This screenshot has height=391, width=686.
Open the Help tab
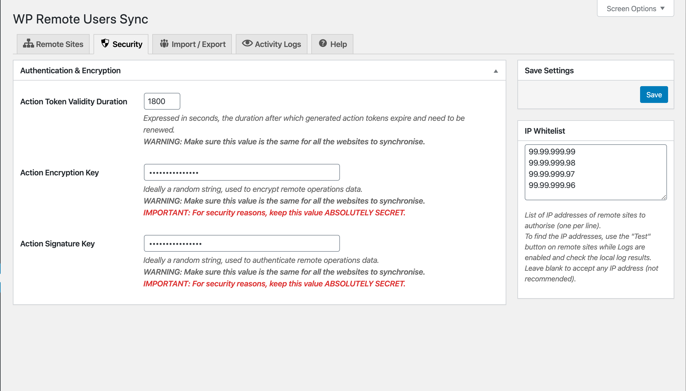(x=332, y=44)
